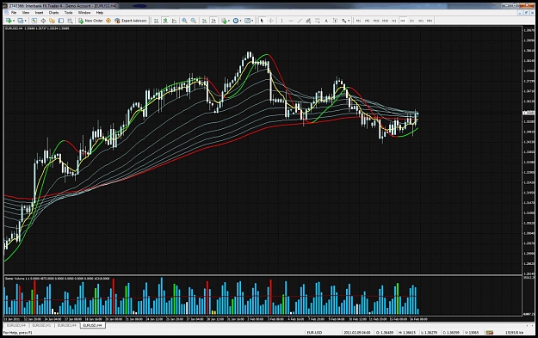538x338 pixels.
Task: Click the Arrows objects icon
Action: pyautogui.click(x=343, y=21)
